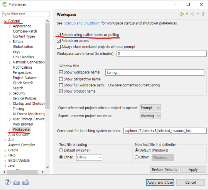Select Compare/Patch in the tree

coord(25,31)
